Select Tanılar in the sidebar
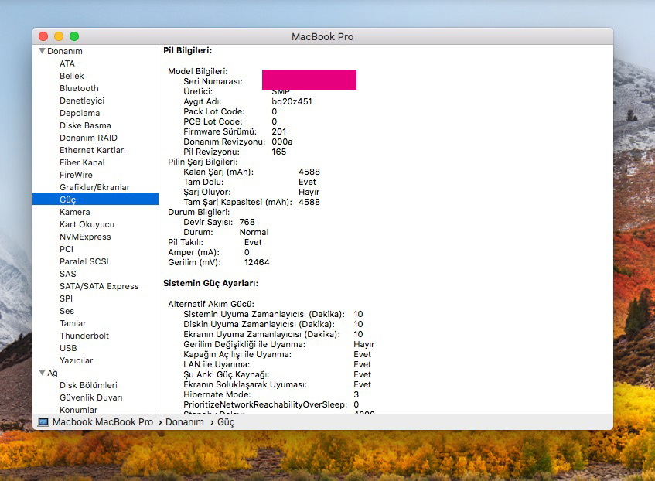The height and width of the screenshot is (481, 655). click(x=73, y=323)
